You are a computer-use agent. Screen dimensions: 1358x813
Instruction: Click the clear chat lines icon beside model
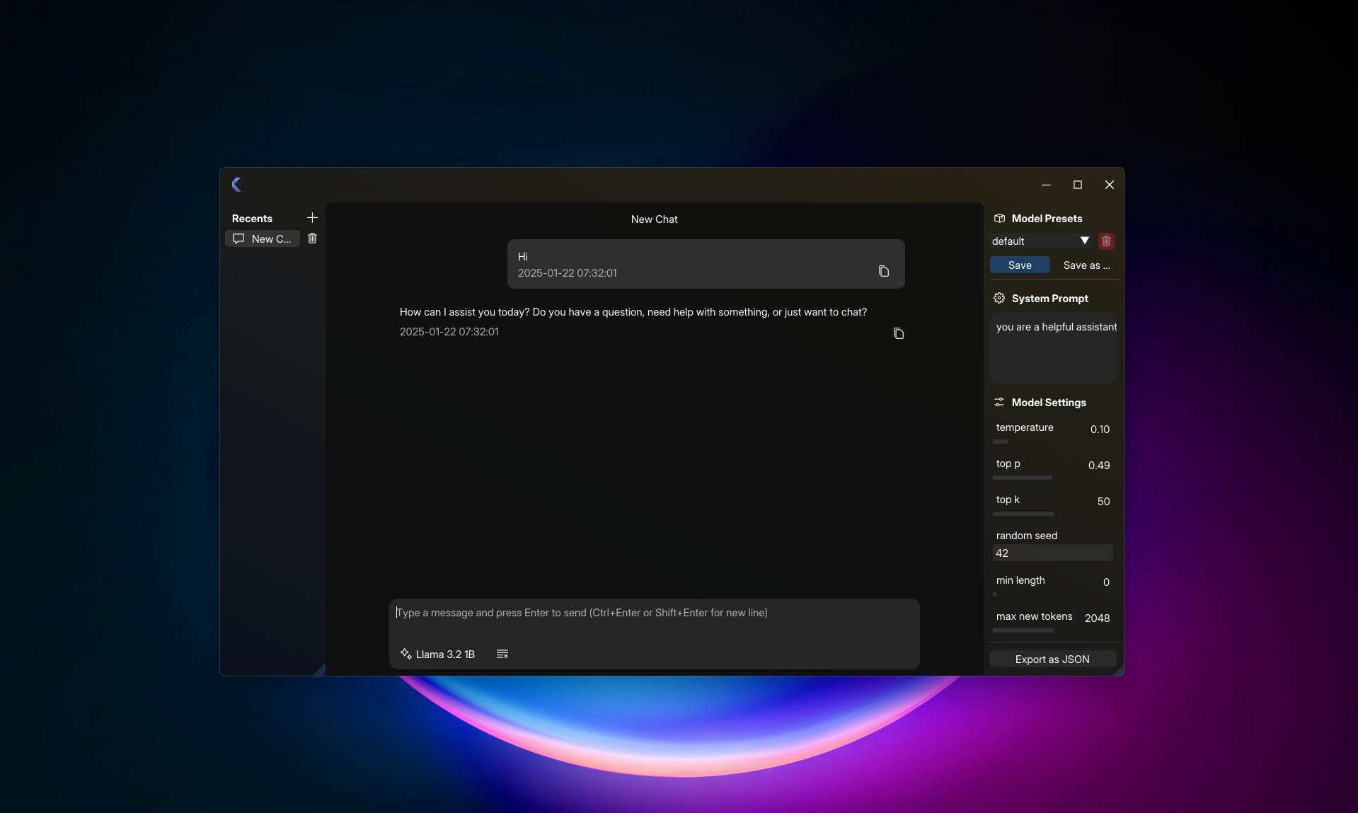pos(502,654)
